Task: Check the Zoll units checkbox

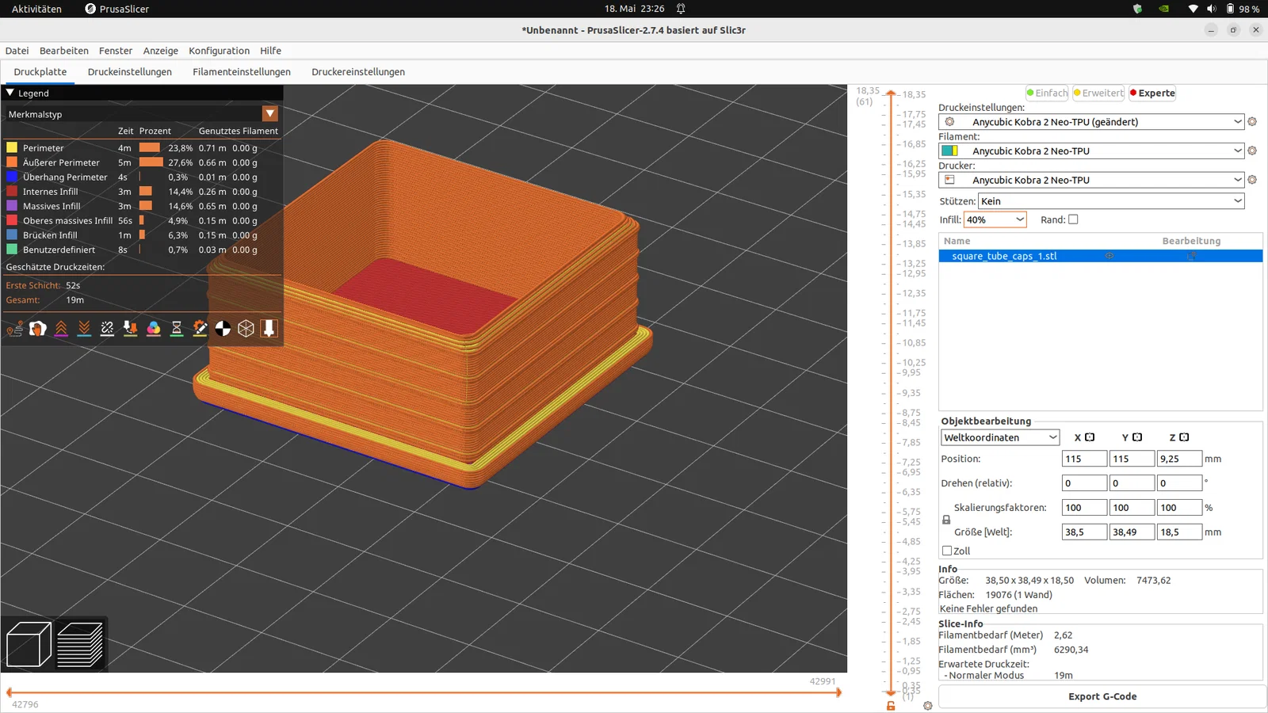Action: [947, 551]
